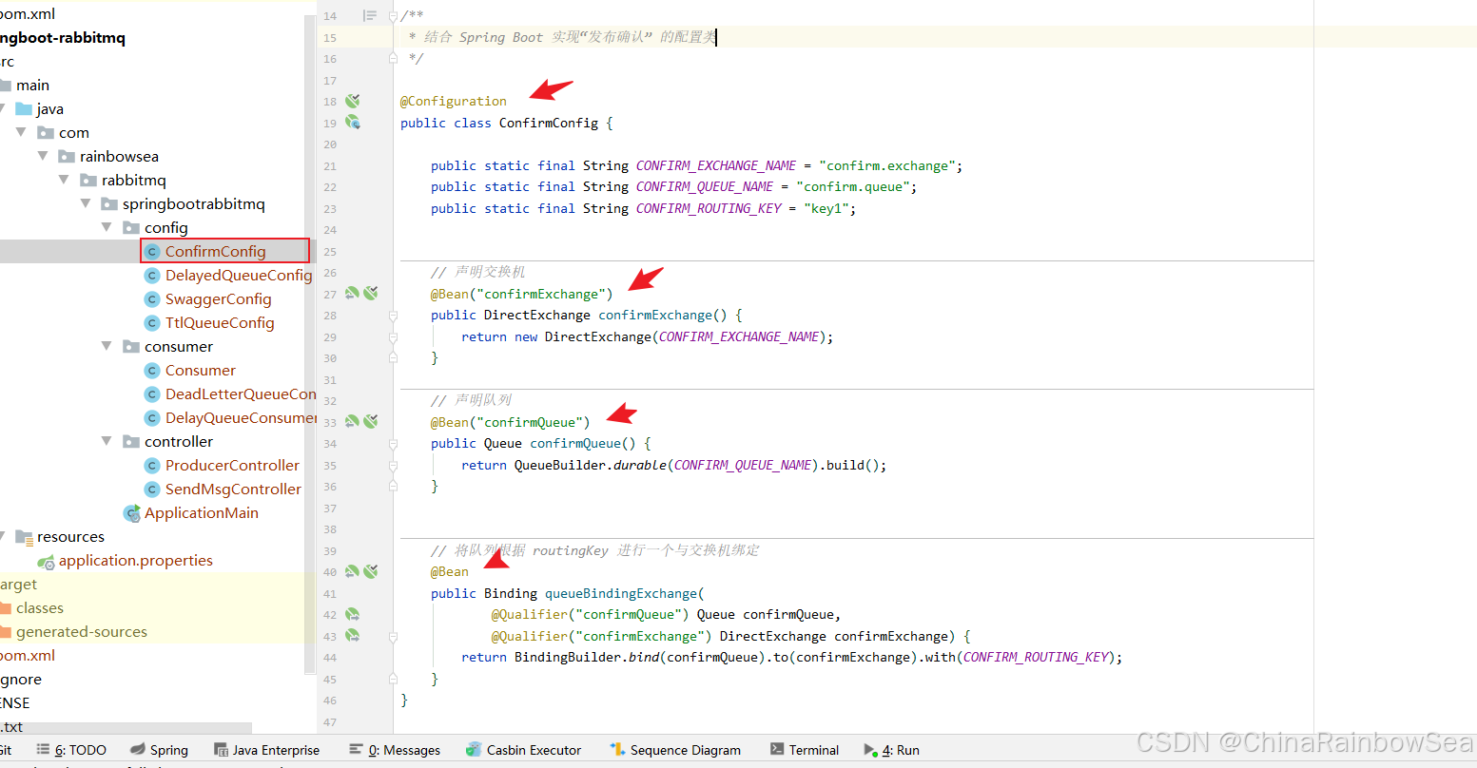Open DelayedQueueConfig class file
This screenshot has height=768, width=1477.
tap(239, 275)
